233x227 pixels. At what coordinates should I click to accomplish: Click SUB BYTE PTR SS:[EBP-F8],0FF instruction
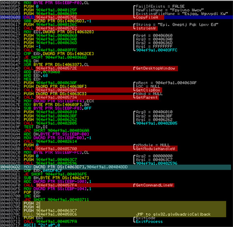point(57,108)
